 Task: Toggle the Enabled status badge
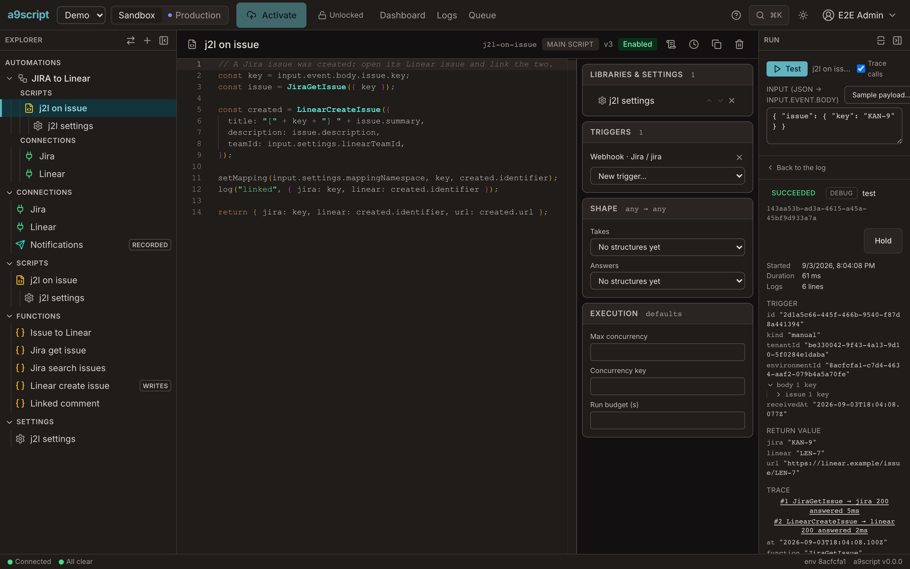pos(637,44)
